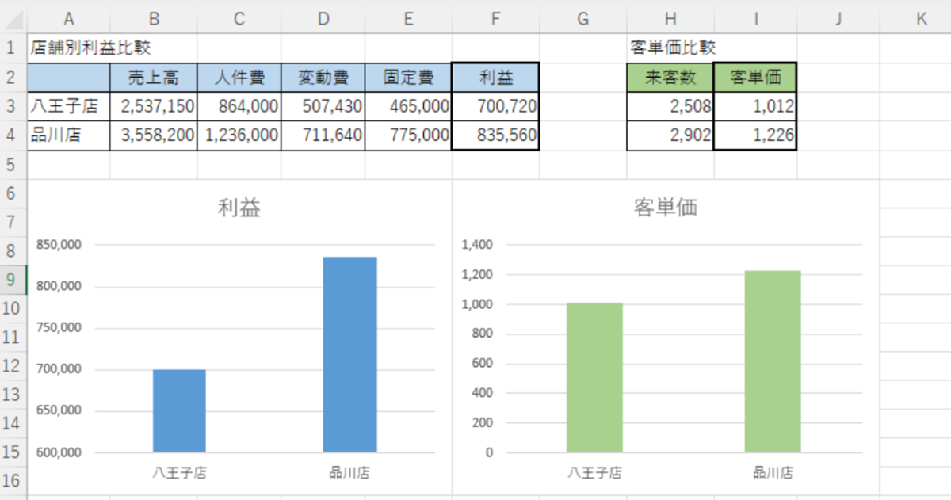Select column D header
The width and height of the screenshot is (951, 500).
(x=323, y=18)
